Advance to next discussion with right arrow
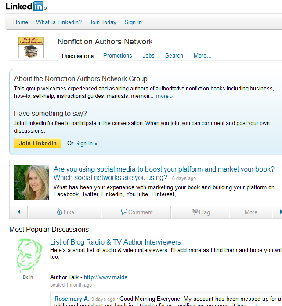 click(281, 212)
